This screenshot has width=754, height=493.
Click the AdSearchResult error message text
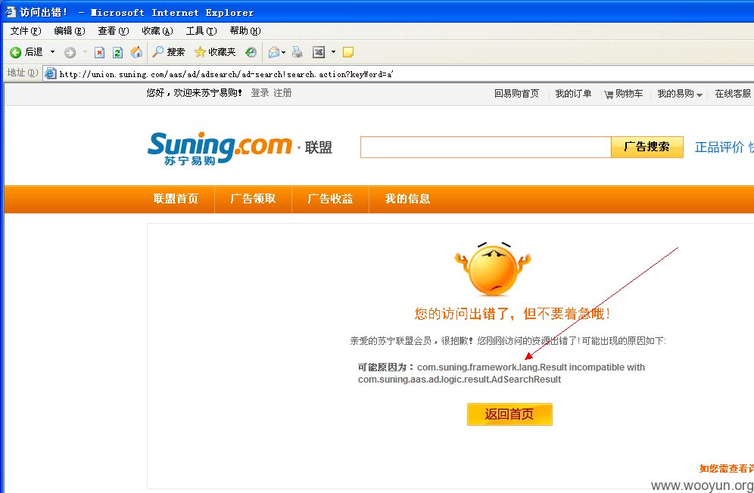point(502,374)
